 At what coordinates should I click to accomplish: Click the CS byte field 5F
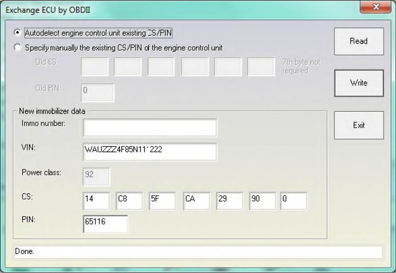(x=162, y=201)
